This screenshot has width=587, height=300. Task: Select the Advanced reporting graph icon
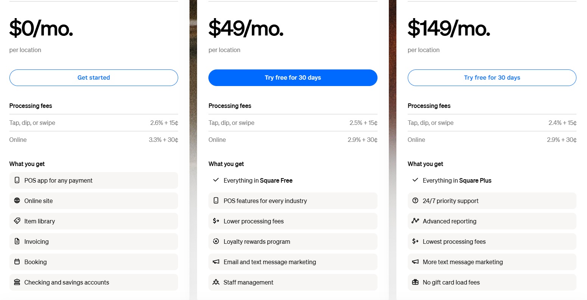(x=415, y=221)
